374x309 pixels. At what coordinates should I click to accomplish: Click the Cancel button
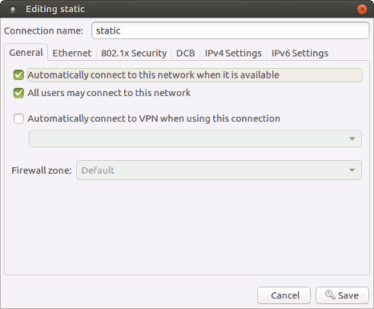(x=284, y=295)
